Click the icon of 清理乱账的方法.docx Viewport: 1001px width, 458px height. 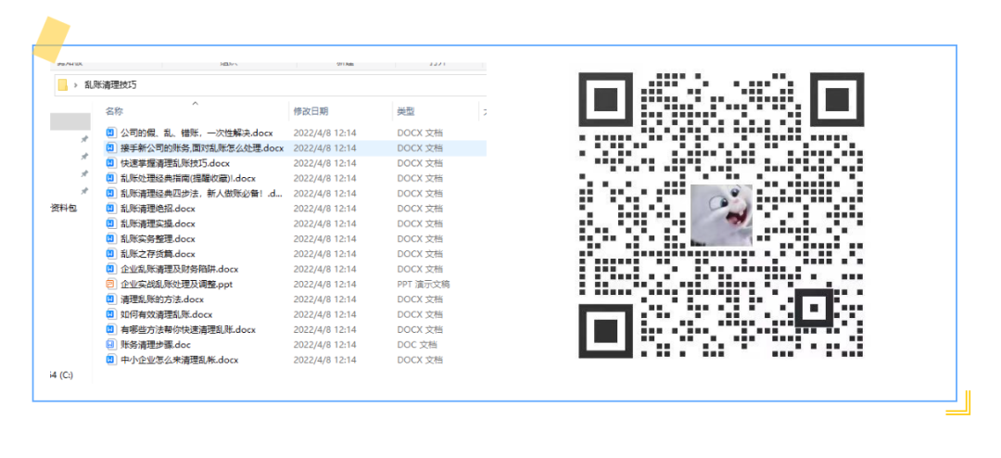110,299
